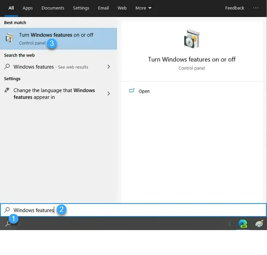The width and height of the screenshot is (267, 255).
Task: Switch to the Settings search tab
Action: coord(81,8)
